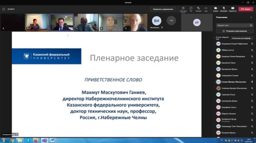Click the Share content icon
This screenshot has width=256, height=143.
(232, 8)
